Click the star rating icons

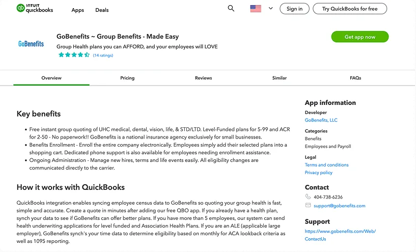74,55
